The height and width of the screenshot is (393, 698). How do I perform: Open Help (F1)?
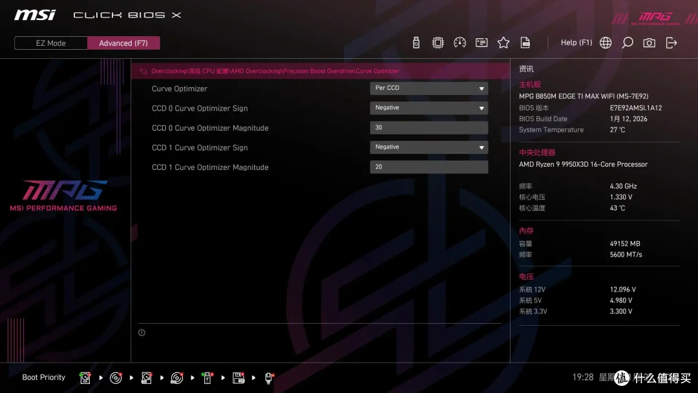[576, 43]
